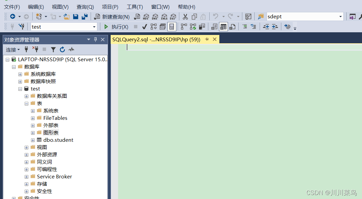Collapse the LAPTOP-NRSSD9IP server node

point(8,60)
